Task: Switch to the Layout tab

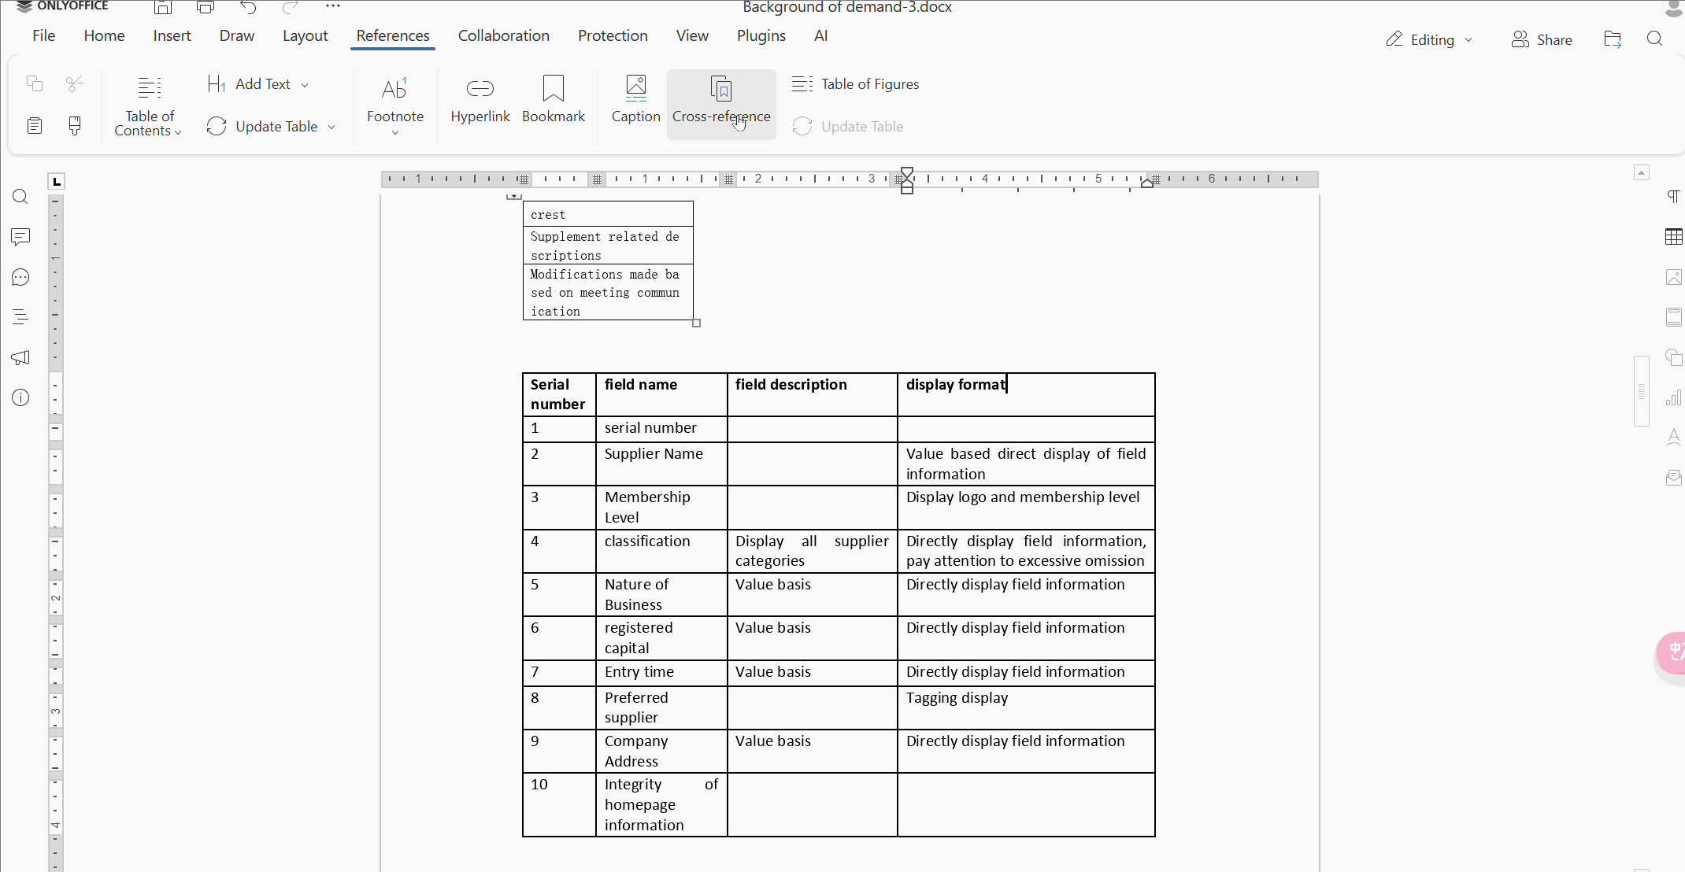Action: tap(305, 35)
